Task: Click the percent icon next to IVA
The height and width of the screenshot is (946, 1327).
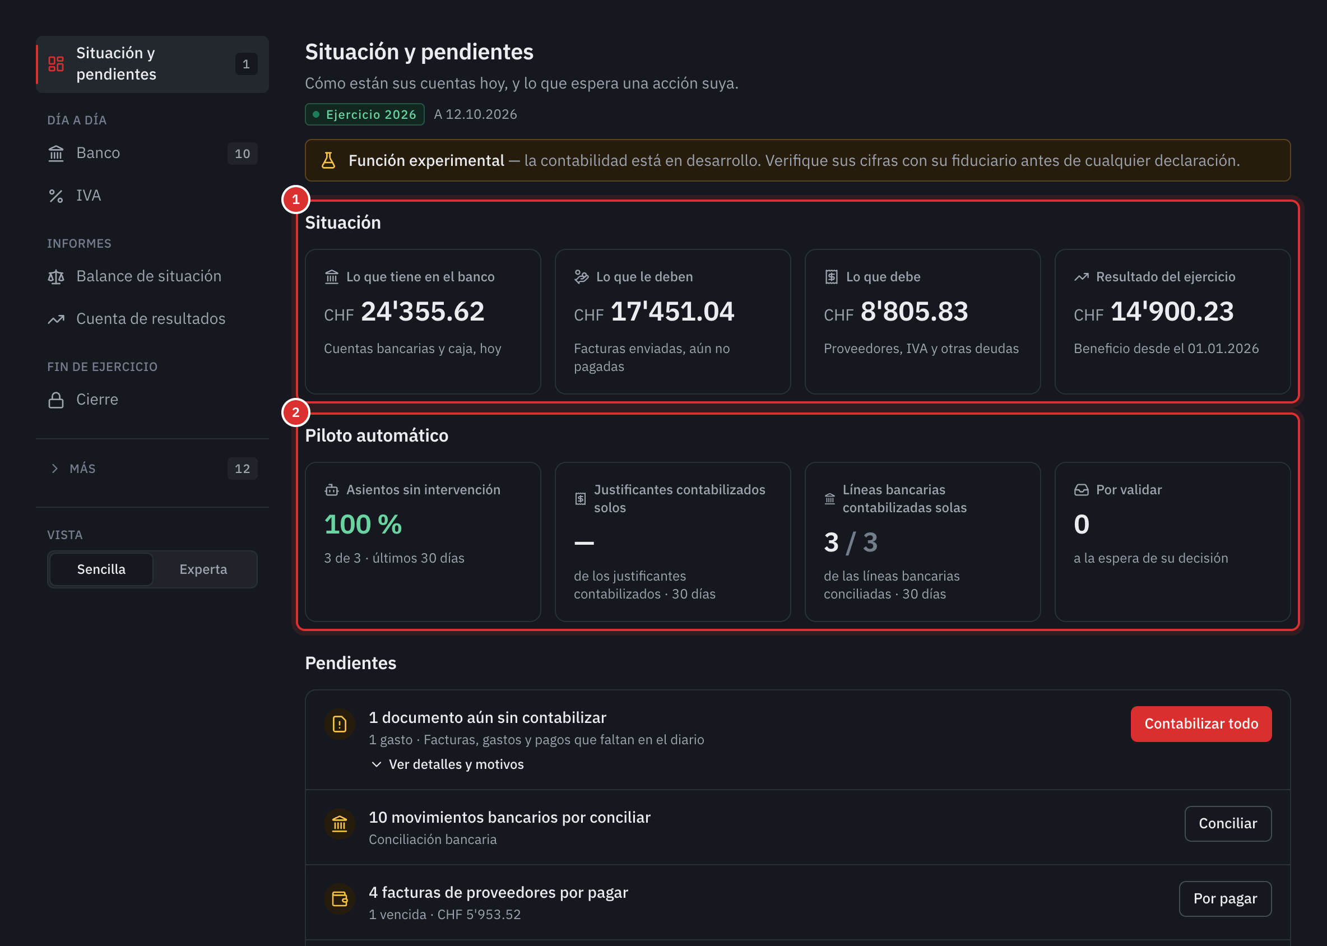Action: pos(56,196)
